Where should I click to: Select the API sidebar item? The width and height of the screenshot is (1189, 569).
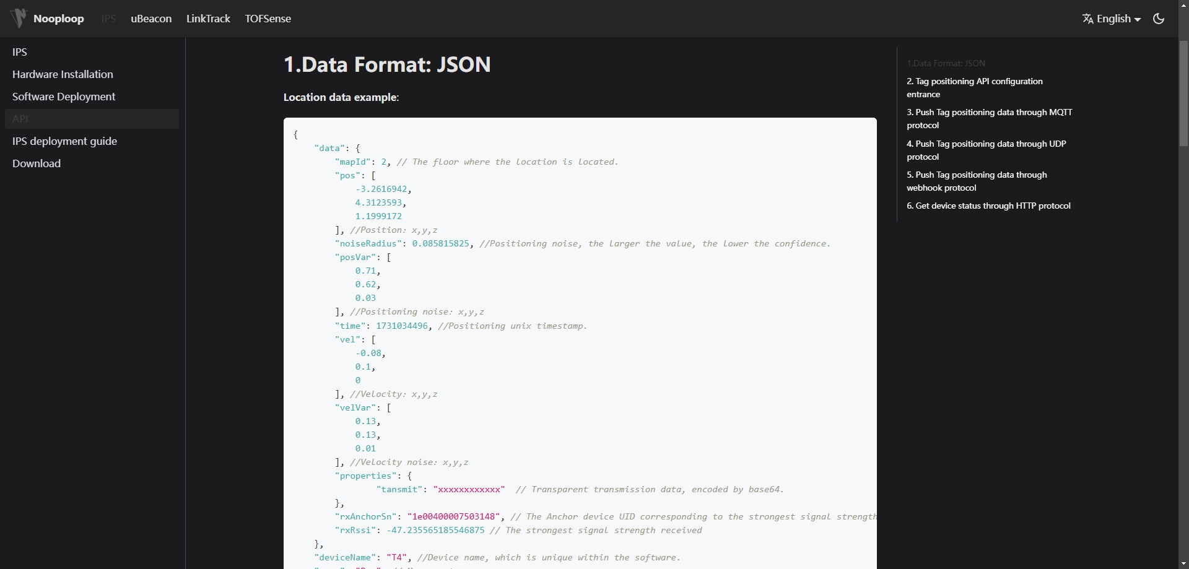(92, 119)
